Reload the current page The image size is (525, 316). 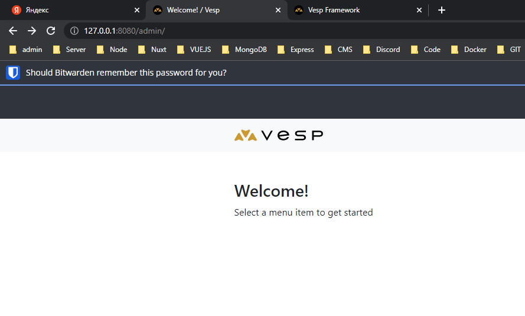[x=51, y=31]
